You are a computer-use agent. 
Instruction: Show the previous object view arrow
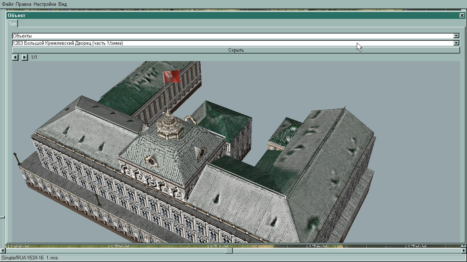[15, 57]
